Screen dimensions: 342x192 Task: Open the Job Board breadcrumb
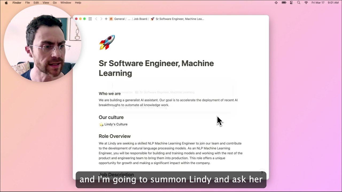pyautogui.click(x=141, y=19)
